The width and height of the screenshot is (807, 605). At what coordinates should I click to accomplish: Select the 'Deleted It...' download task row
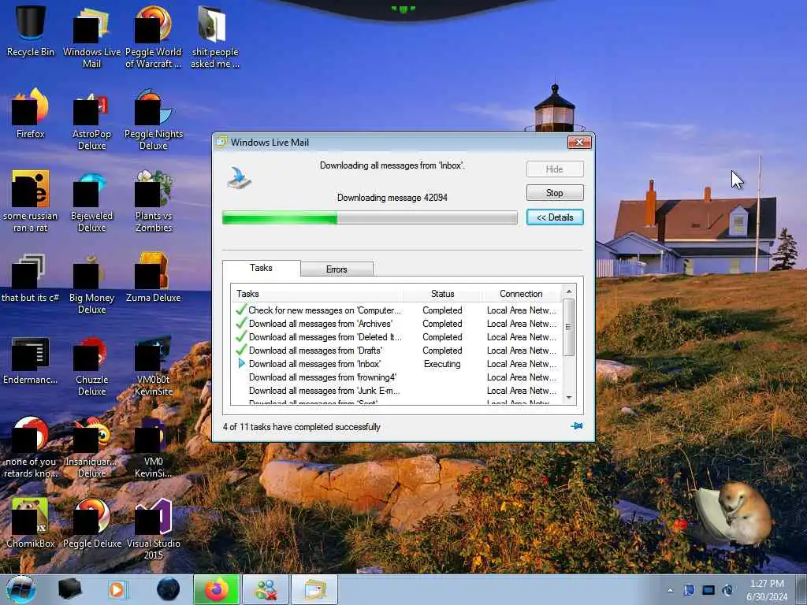[x=396, y=337]
